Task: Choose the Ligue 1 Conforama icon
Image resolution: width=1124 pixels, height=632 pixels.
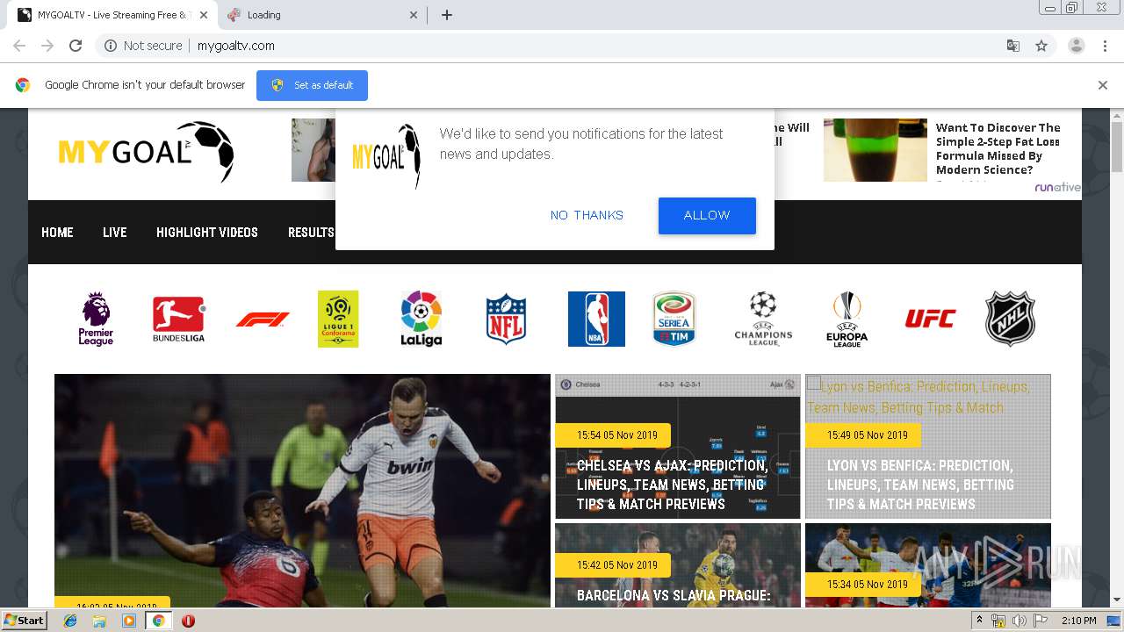Action: click(338, 319)
